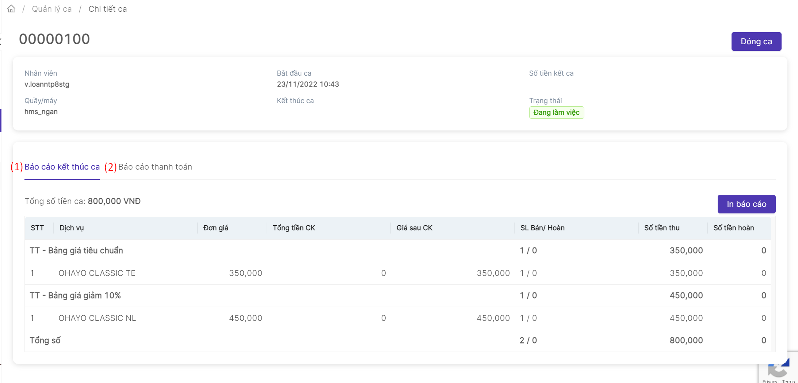
Task: Select the OHAYO CLASSIC TE row
Action: point(97,273)
